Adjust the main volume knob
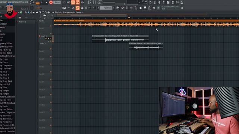 pos(31,3)
